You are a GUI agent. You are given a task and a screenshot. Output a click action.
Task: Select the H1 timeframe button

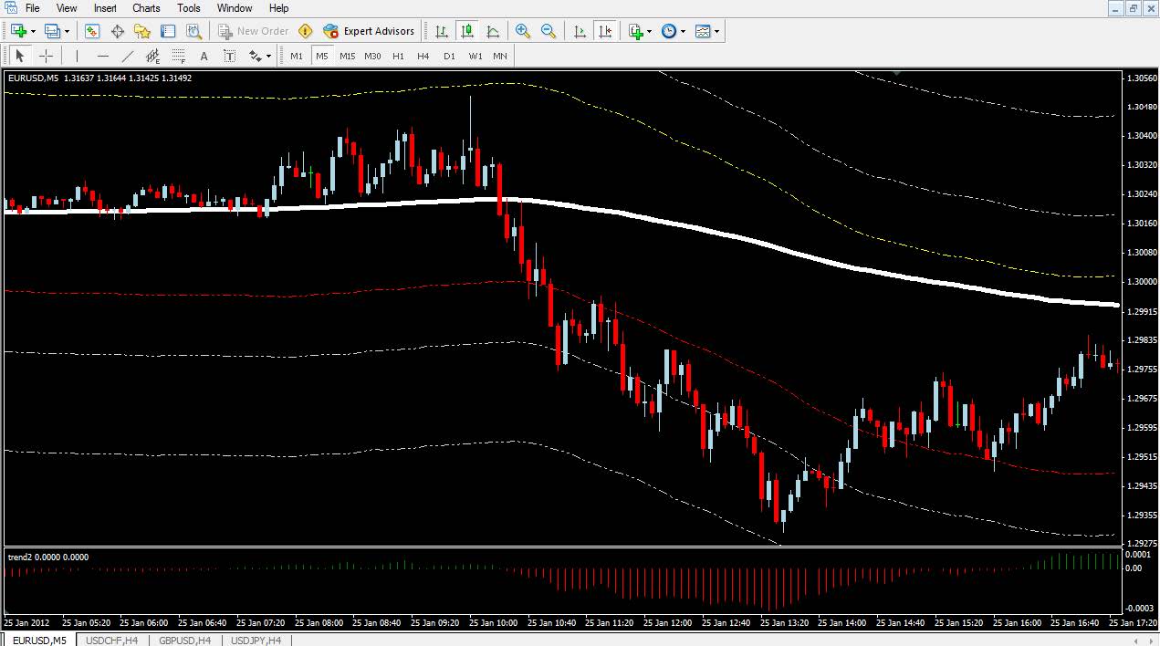[399, 56]
